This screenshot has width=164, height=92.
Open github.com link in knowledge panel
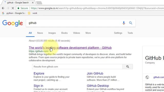tap(159, 77)
